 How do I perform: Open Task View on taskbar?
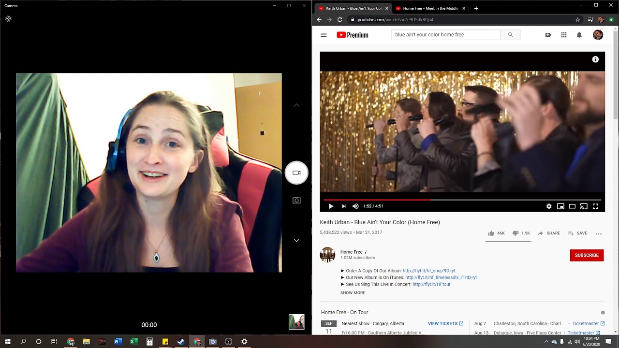pos(54,342)
